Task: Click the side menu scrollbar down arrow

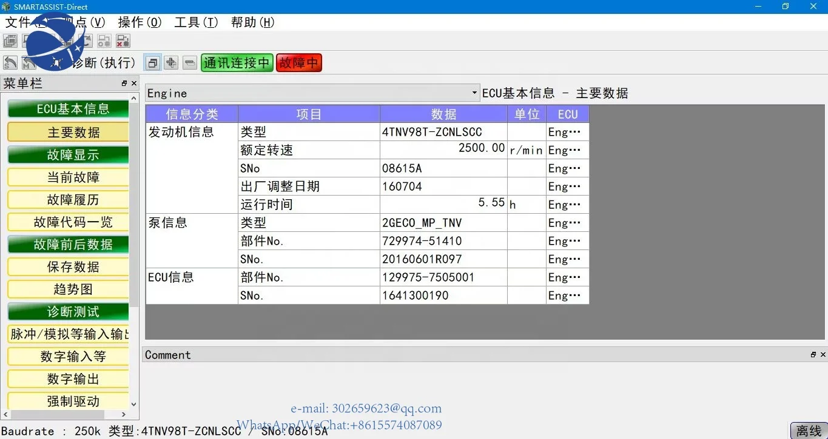Action: [x=134, y=405]
